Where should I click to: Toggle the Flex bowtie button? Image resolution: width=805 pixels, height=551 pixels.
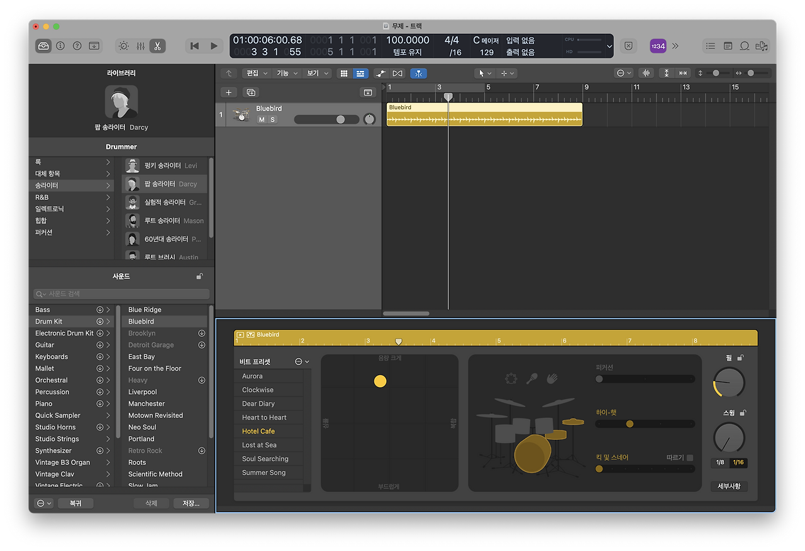coord(397,74)
